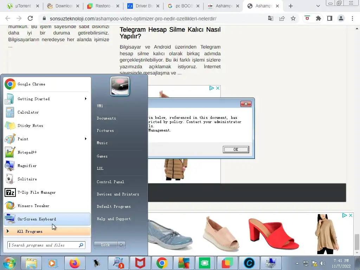Launch Solitaire game

point(47,179)
